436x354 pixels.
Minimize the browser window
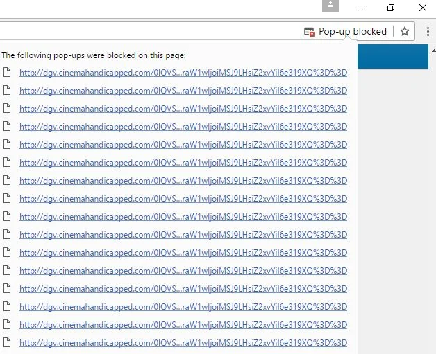pyautogui.click(x=360, y=8)
